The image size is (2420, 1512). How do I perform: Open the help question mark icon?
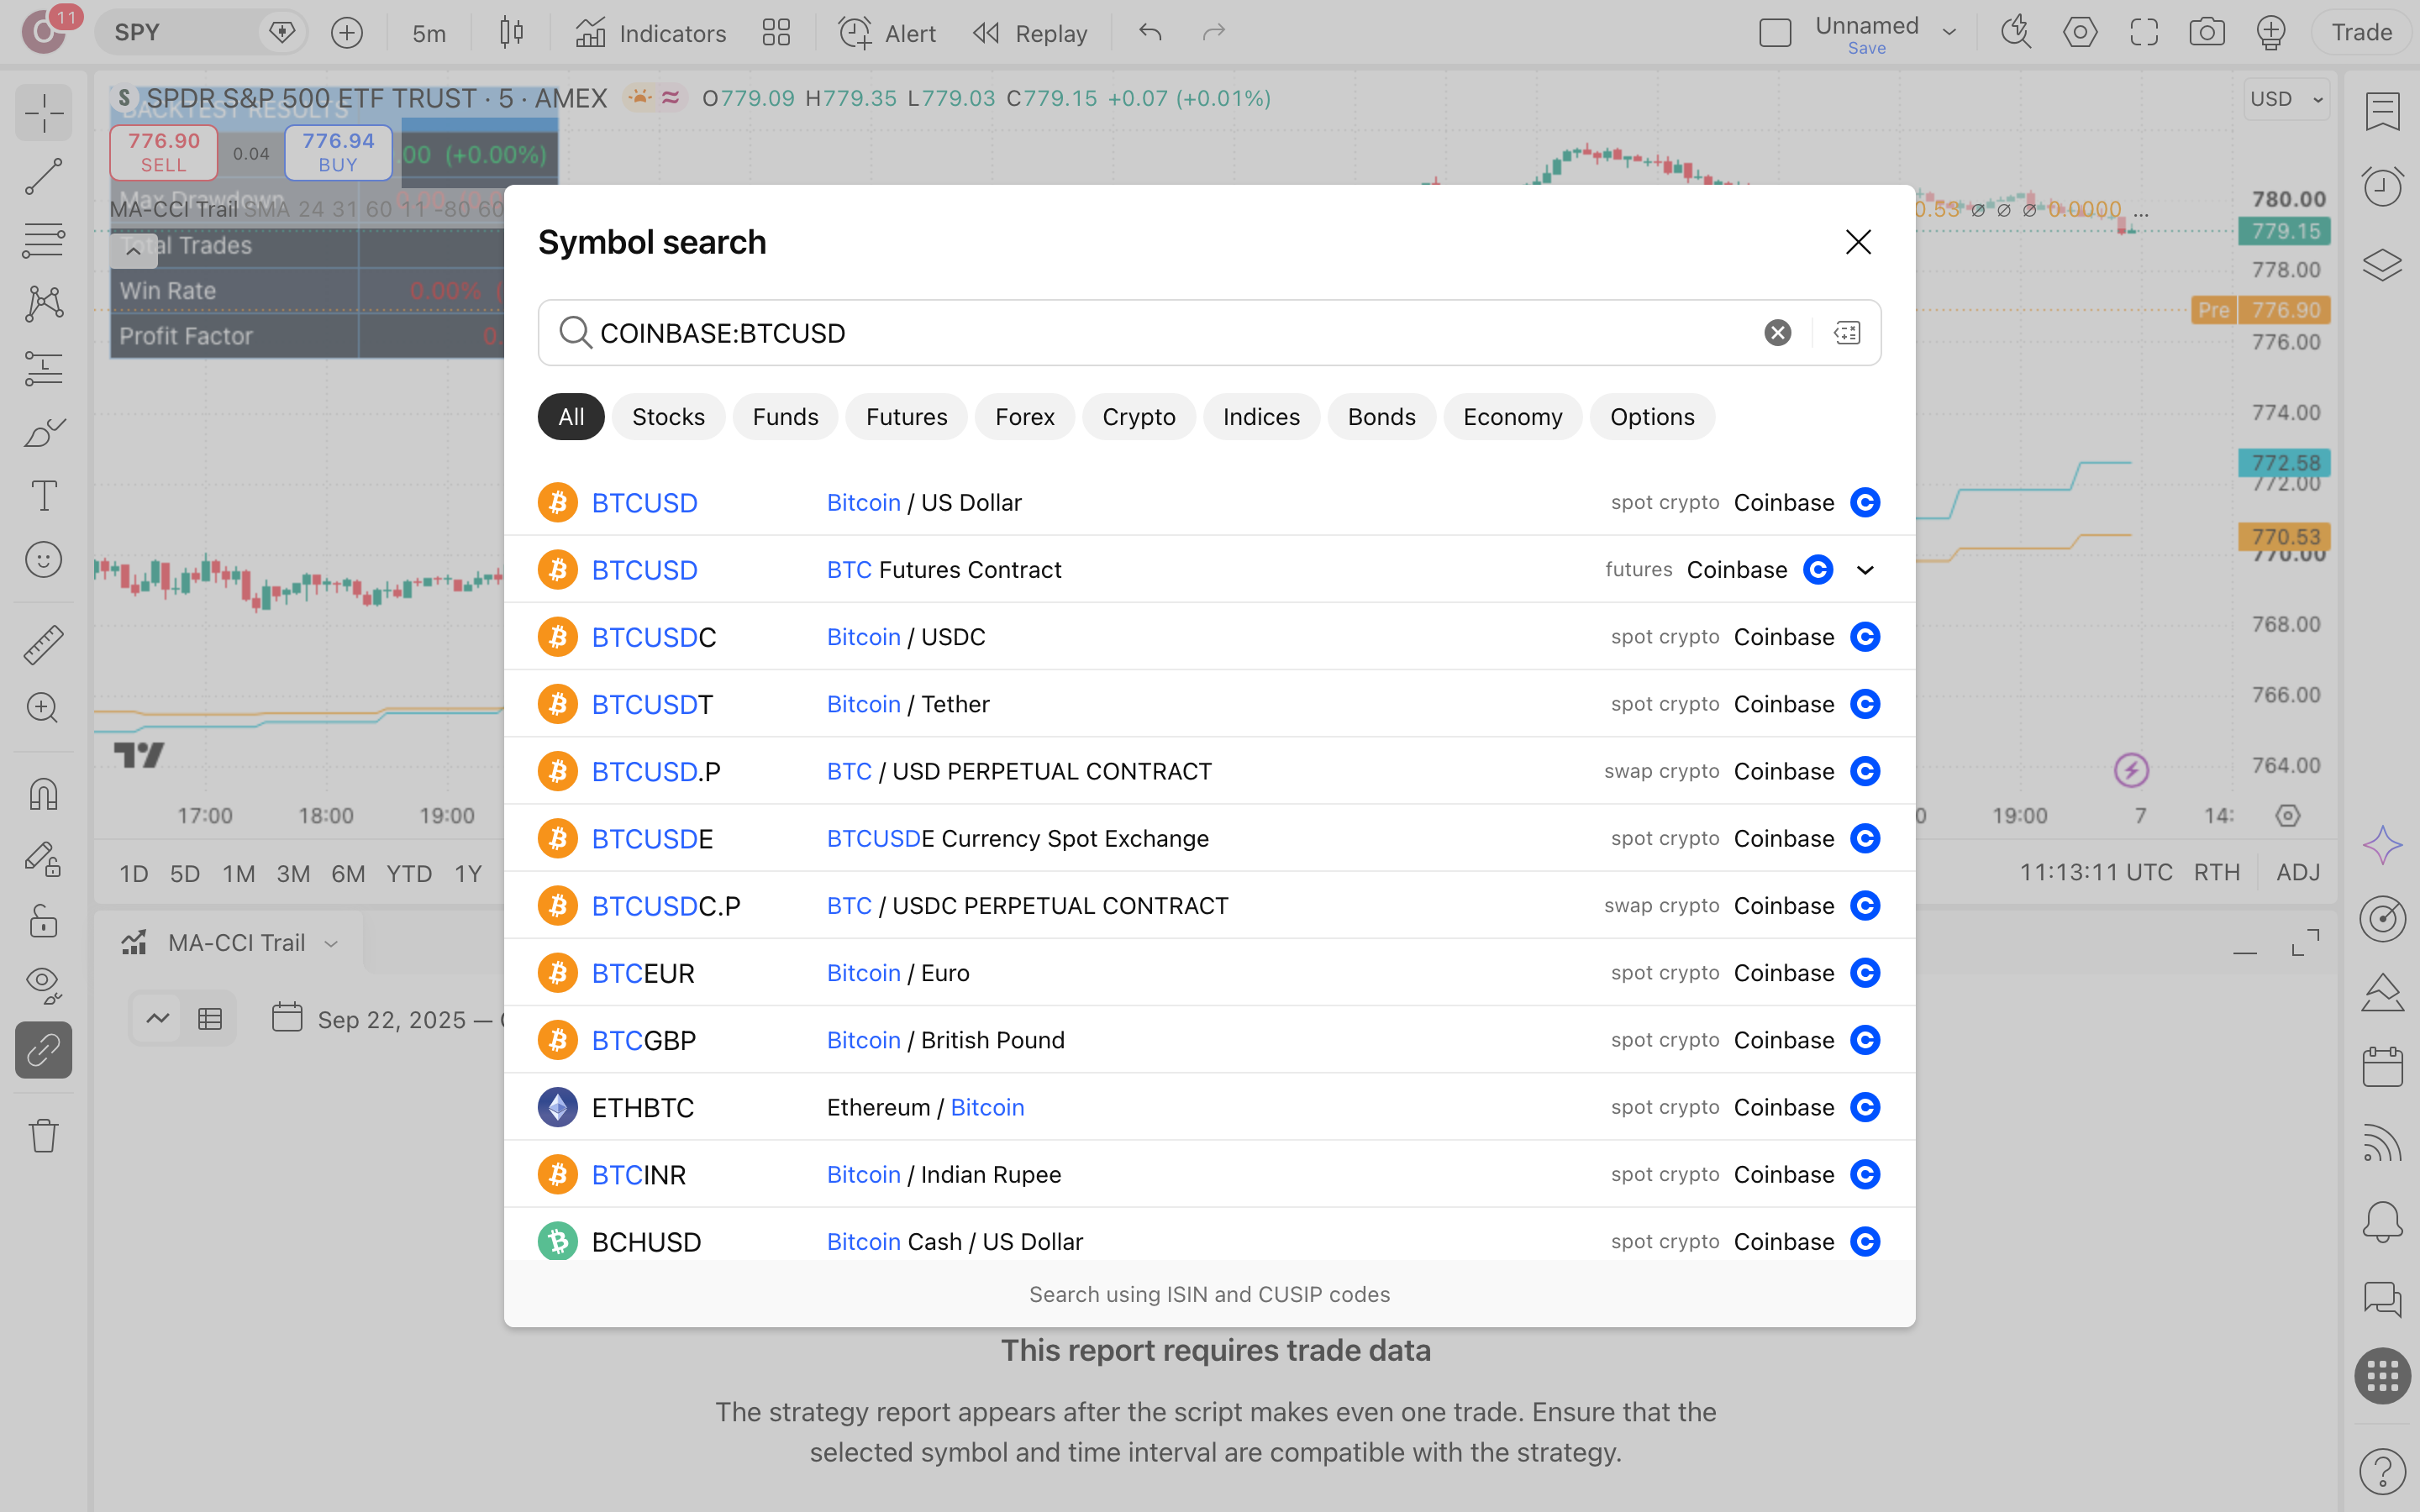(2382, 1471)
